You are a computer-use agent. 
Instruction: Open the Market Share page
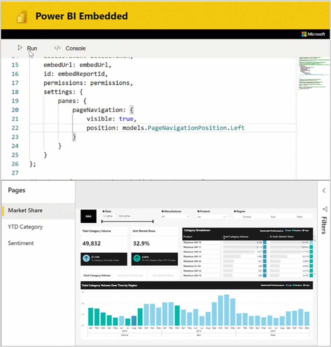[x=38, y=211]
